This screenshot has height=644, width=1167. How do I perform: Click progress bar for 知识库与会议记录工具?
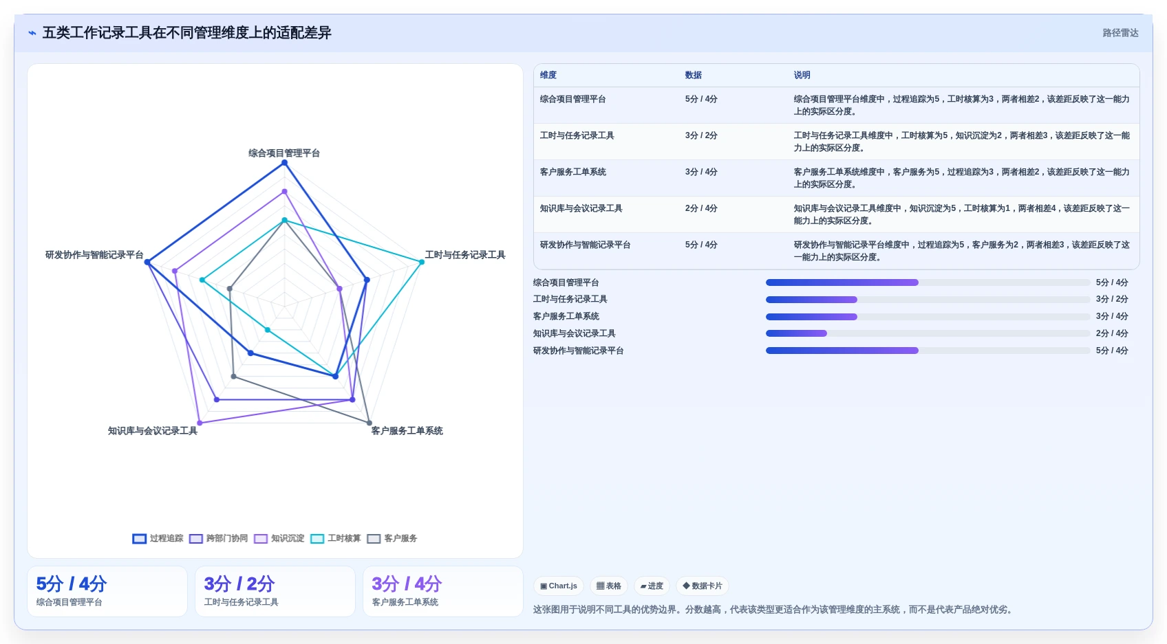click(x=928, y=333)
